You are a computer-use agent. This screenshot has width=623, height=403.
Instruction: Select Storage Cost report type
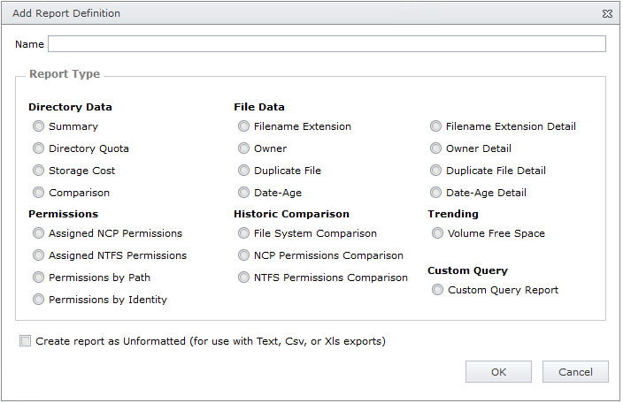38,171
